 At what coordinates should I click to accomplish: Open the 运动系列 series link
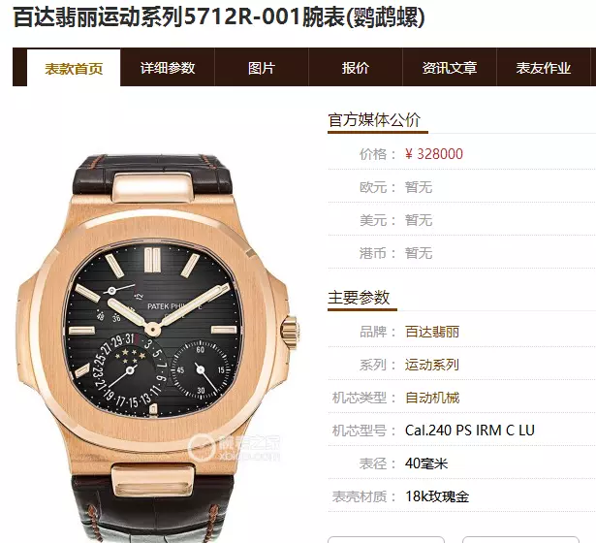432,365
